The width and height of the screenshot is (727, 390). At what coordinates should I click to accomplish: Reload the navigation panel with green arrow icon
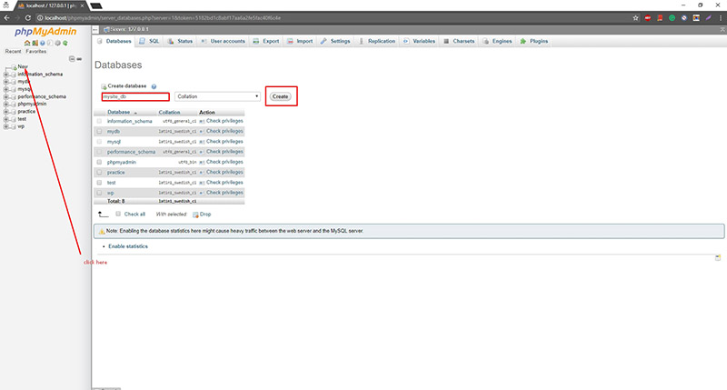coord(65,43)
